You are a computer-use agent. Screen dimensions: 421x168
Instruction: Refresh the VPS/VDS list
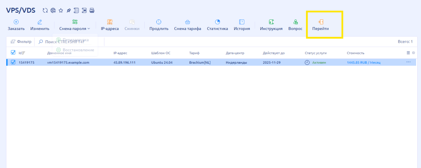coord(45,10)
